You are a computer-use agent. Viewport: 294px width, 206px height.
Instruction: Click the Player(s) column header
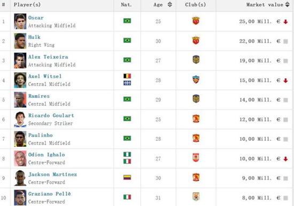click(27, 5)
